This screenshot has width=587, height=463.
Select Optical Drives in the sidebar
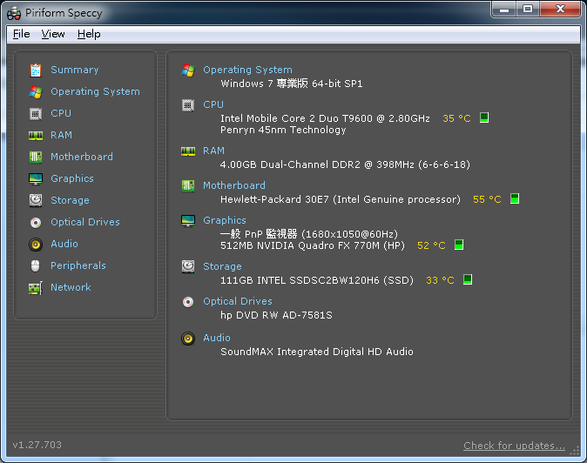point(85,222)
